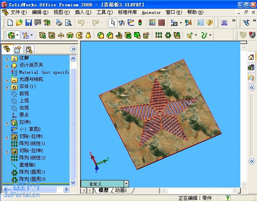
Task: Collapse feature panel with double-chevron button
Action: tap(73, 49)
